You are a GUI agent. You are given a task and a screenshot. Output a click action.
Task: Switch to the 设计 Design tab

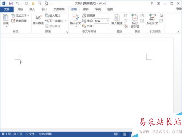(44, 9)
